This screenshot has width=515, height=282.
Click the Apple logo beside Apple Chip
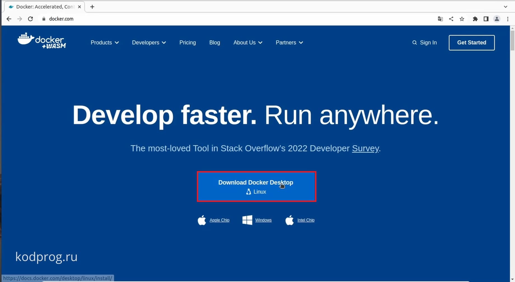point(202,220)
